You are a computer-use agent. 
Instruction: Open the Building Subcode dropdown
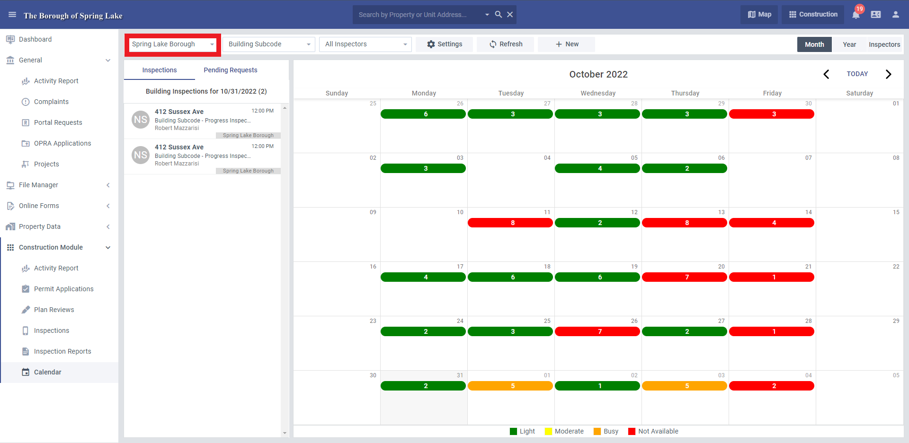[269, 44]
